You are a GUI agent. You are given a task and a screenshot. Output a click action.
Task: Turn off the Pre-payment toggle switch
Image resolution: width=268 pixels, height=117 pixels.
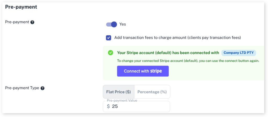111,24
